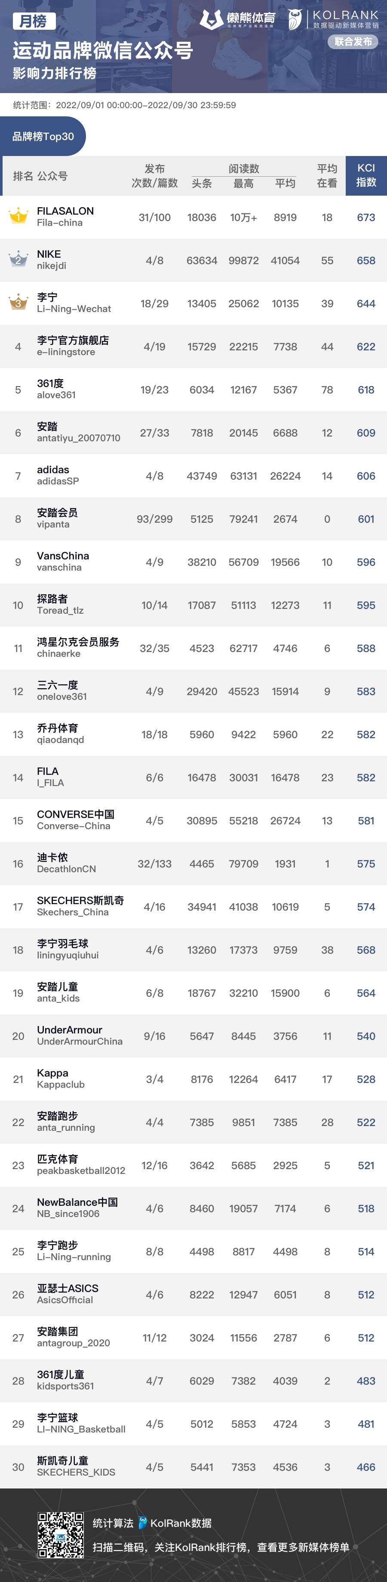
Task: Open the NIKE nikejdi account entry
Action: [x=52, y=259]
